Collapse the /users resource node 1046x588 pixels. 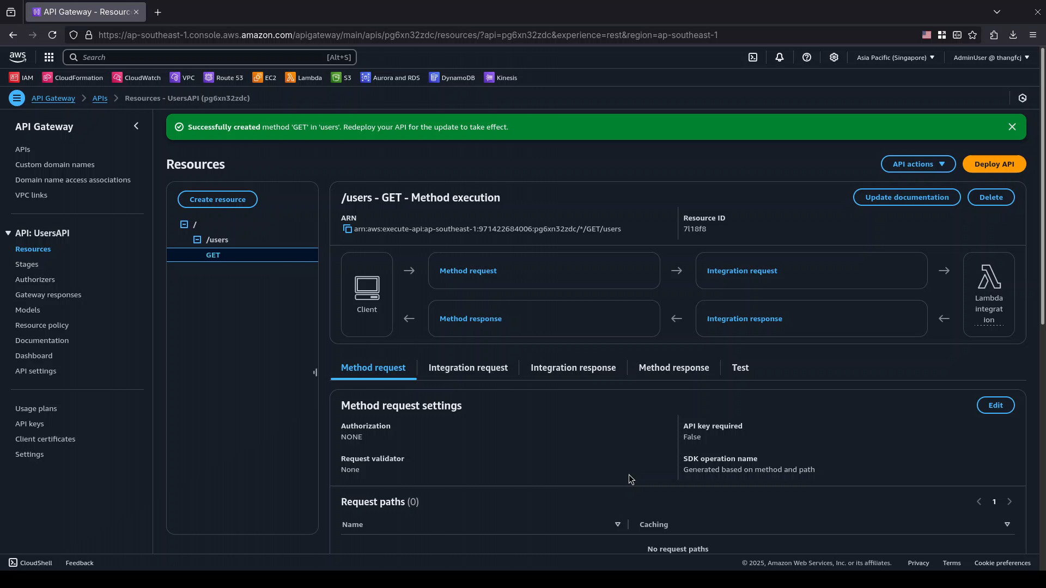pos(197,240)
